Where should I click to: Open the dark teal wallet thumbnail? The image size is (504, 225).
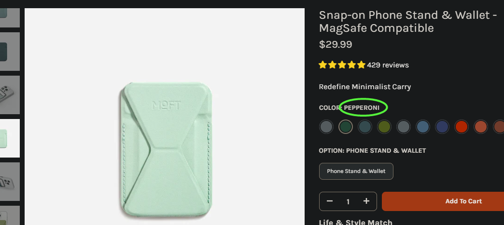click(x=10, y=52)
